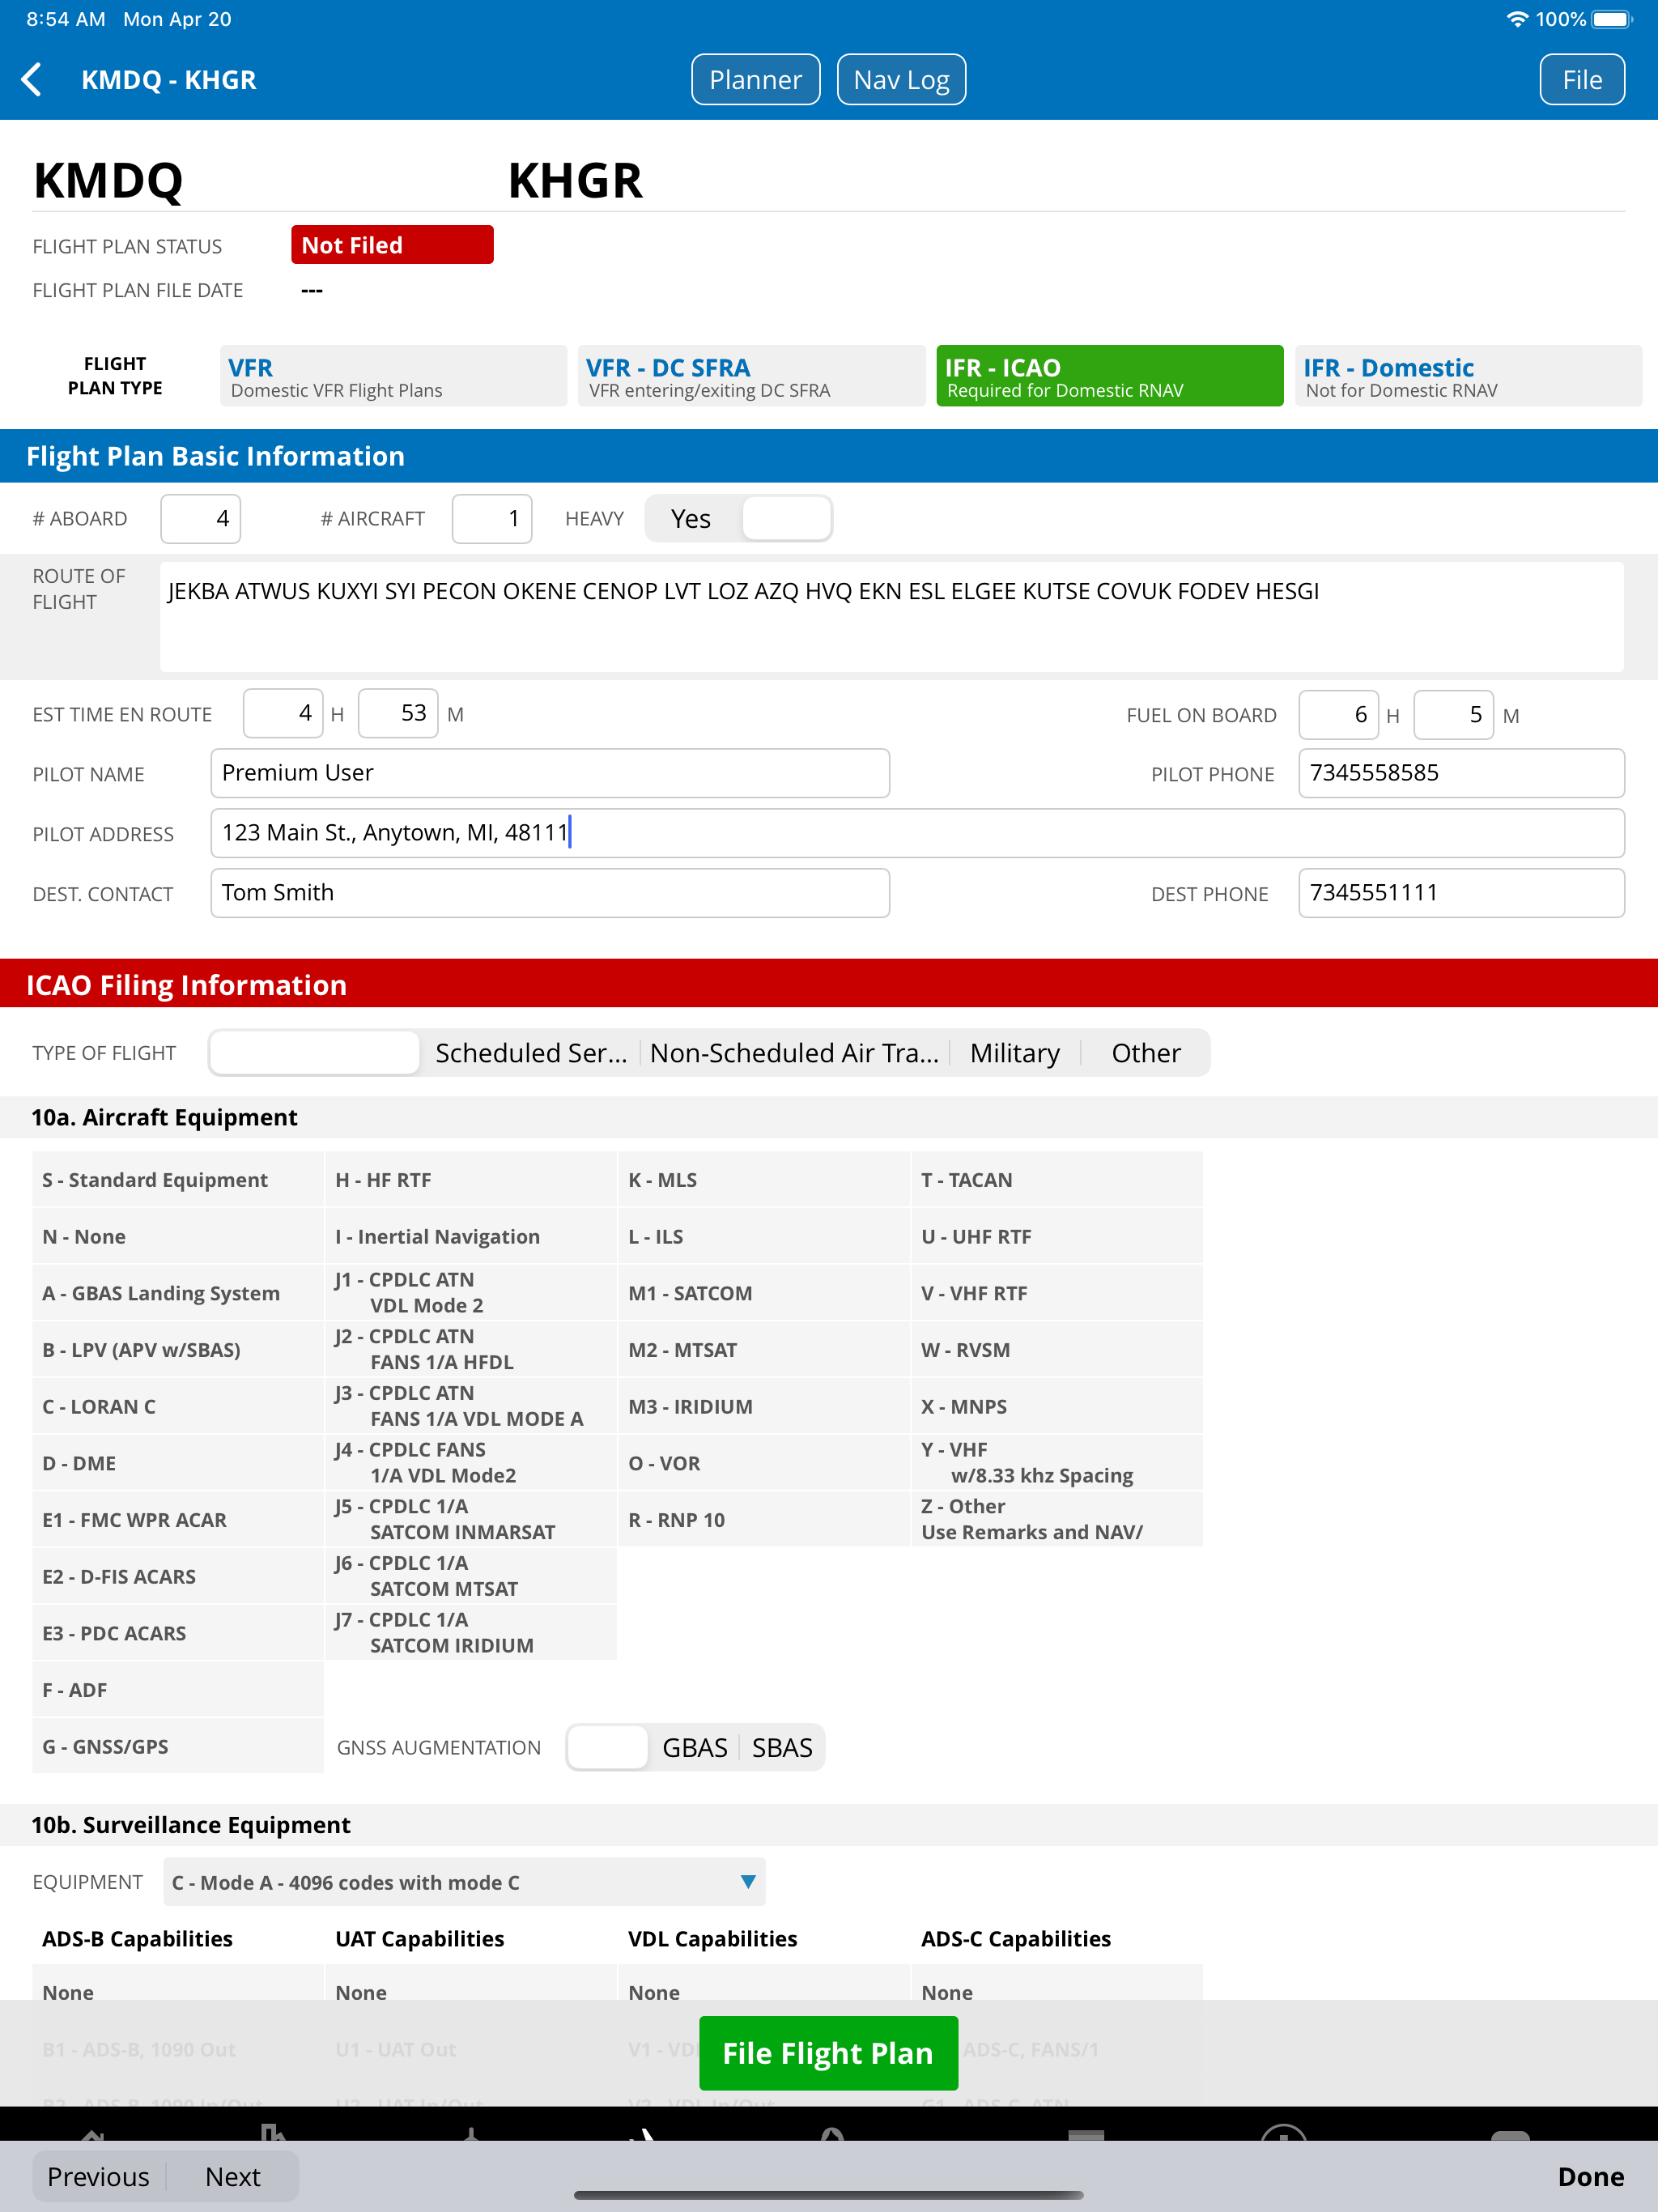Toggle O - VOR equipment

coord(763,1463)
